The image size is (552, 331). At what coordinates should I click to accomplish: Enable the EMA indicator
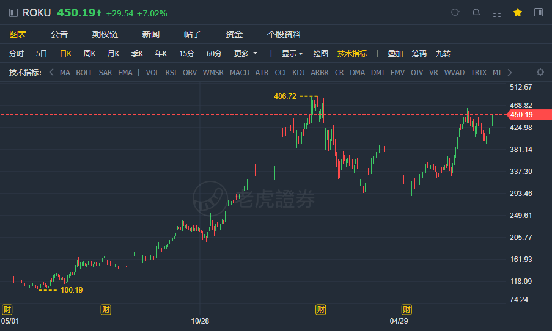click(125, 73)
